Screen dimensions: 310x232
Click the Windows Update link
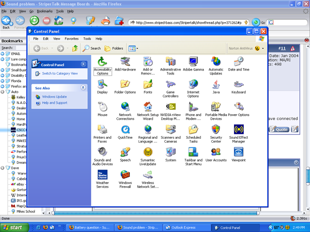(54, 97)
